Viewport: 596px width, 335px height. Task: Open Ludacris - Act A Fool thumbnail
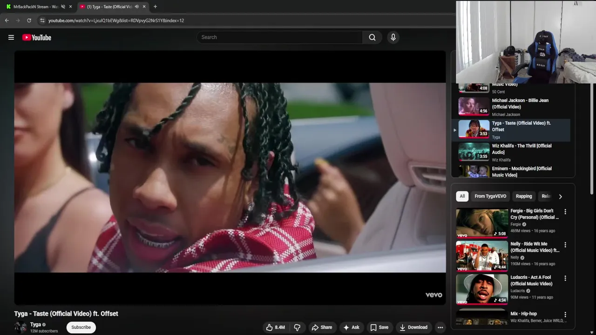click(x=482, y=289)
